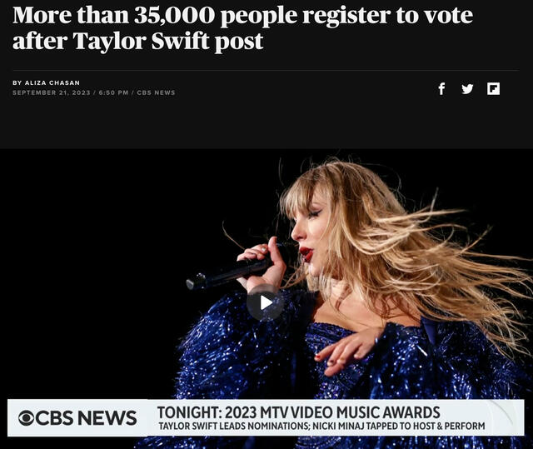Click 'Taylor Swift post' text in headline
533x449 pixels.
tap(168, 41)
